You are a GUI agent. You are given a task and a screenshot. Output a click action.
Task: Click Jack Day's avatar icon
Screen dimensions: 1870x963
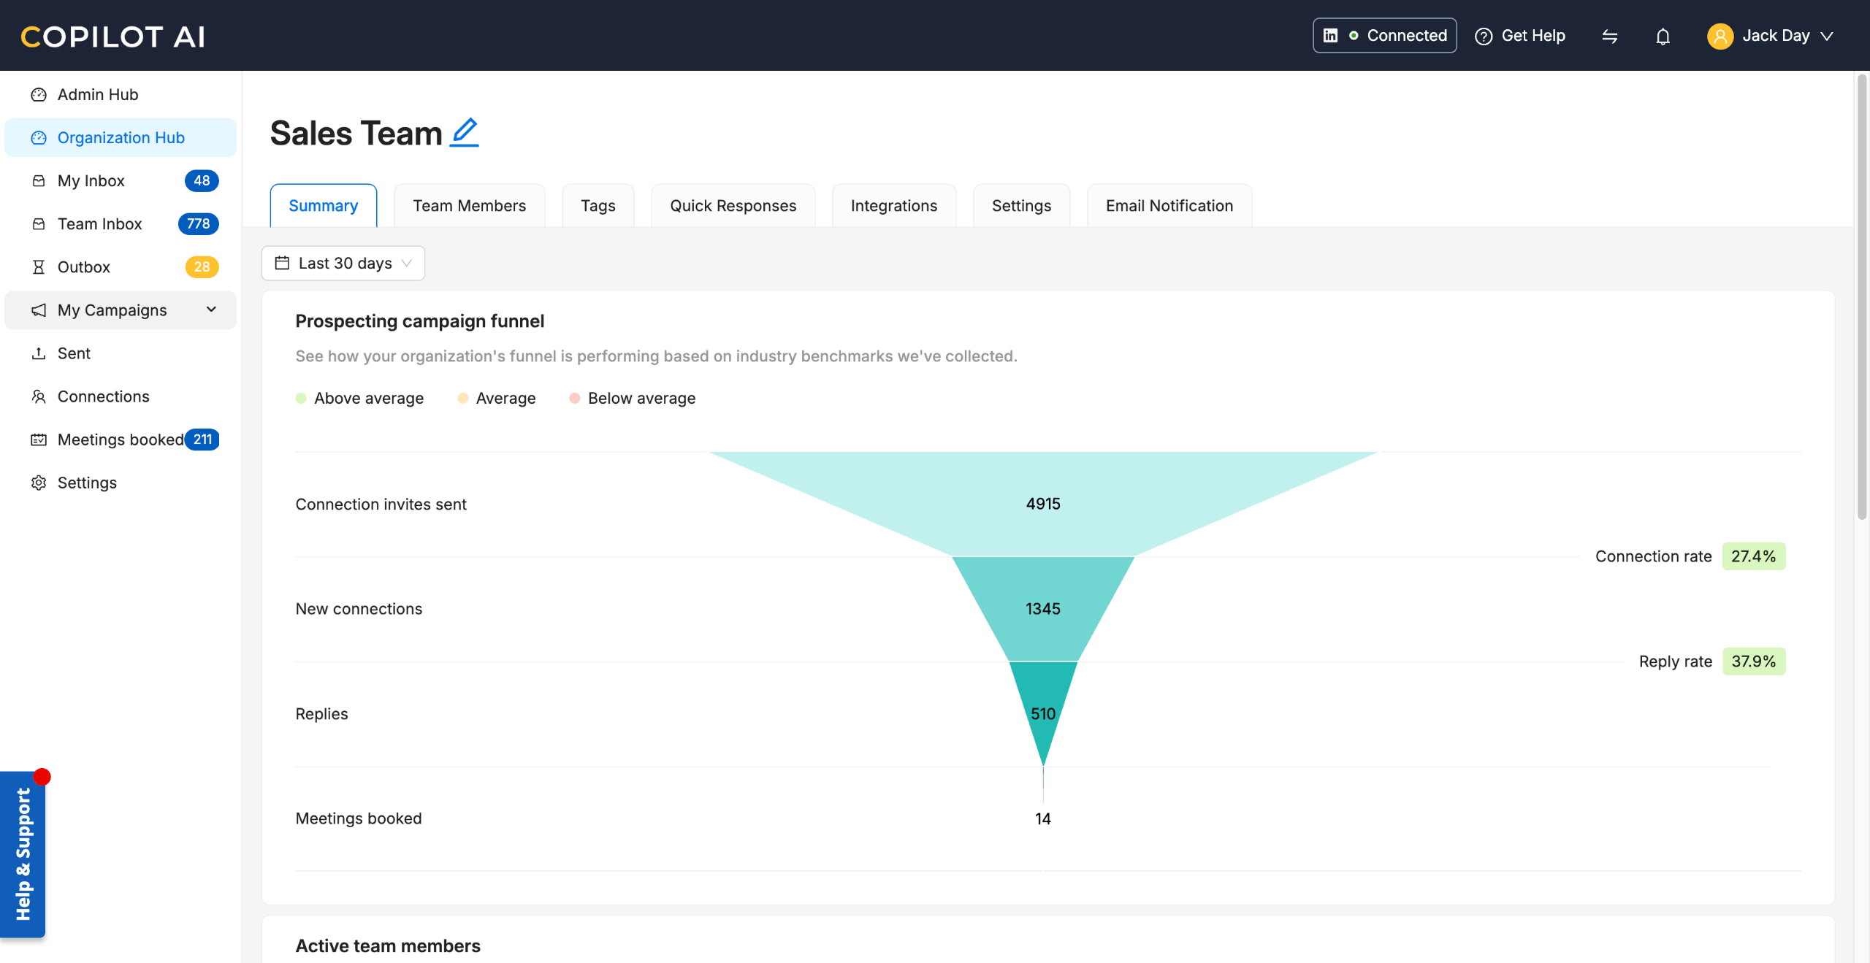point(1720,36)
